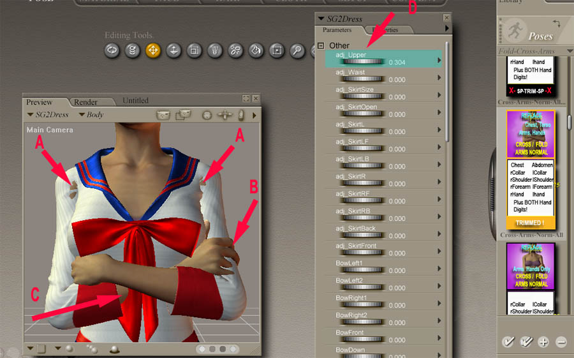
Task: Click the BowRight2 parameter label
Action: pyautogui.click(x=350, y=315)
